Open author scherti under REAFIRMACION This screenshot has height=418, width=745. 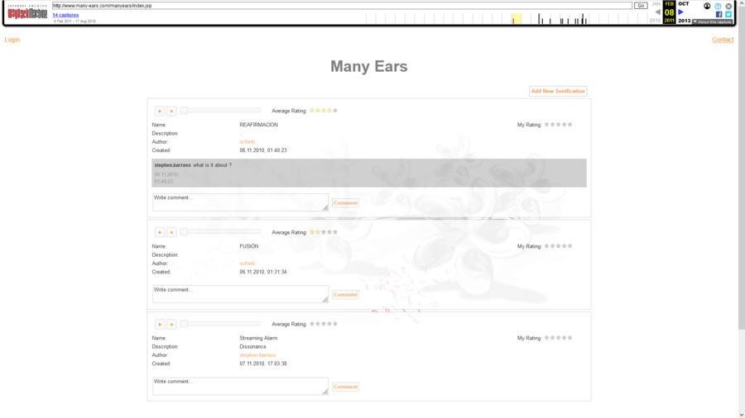click(x=247, y=142)
